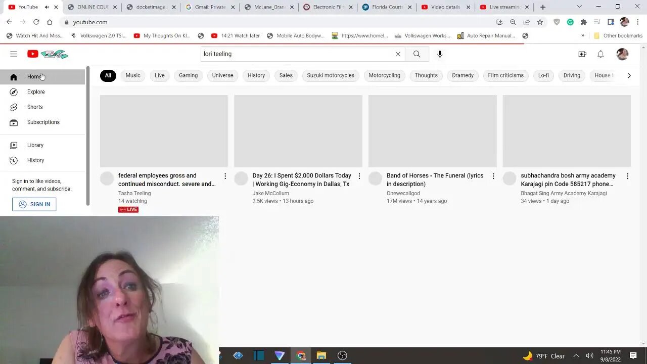Click the youtube.com address bar

point(278,22)
